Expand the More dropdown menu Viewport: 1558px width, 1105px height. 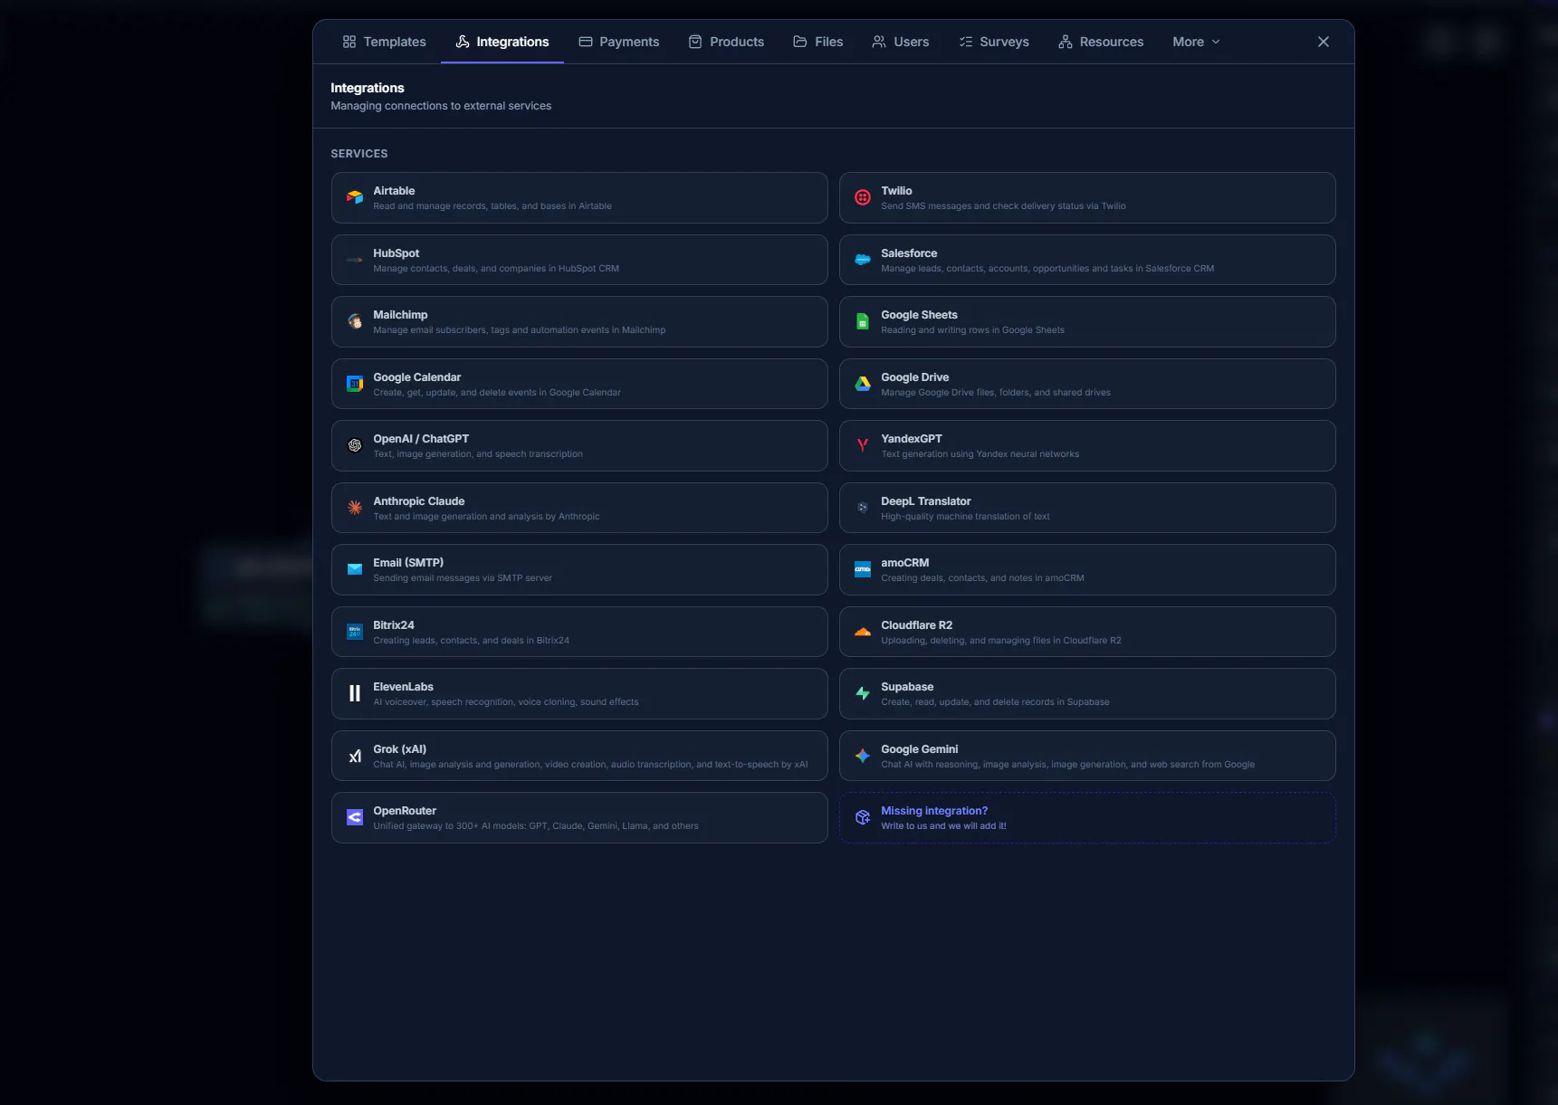click(1197, 42)
